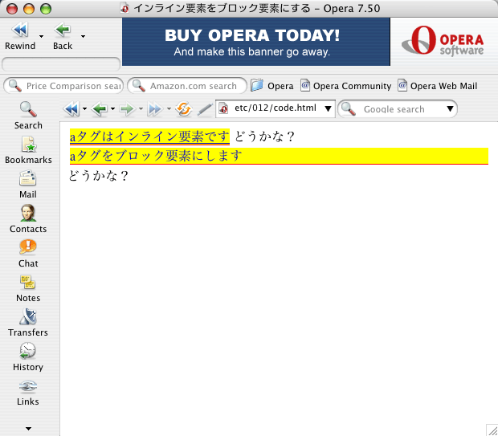Open rewind dropdown in address toolbar

coord(84,109)
